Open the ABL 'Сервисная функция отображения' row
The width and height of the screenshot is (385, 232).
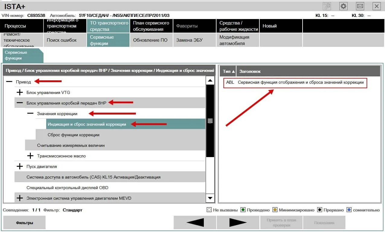tap(295, 82)
